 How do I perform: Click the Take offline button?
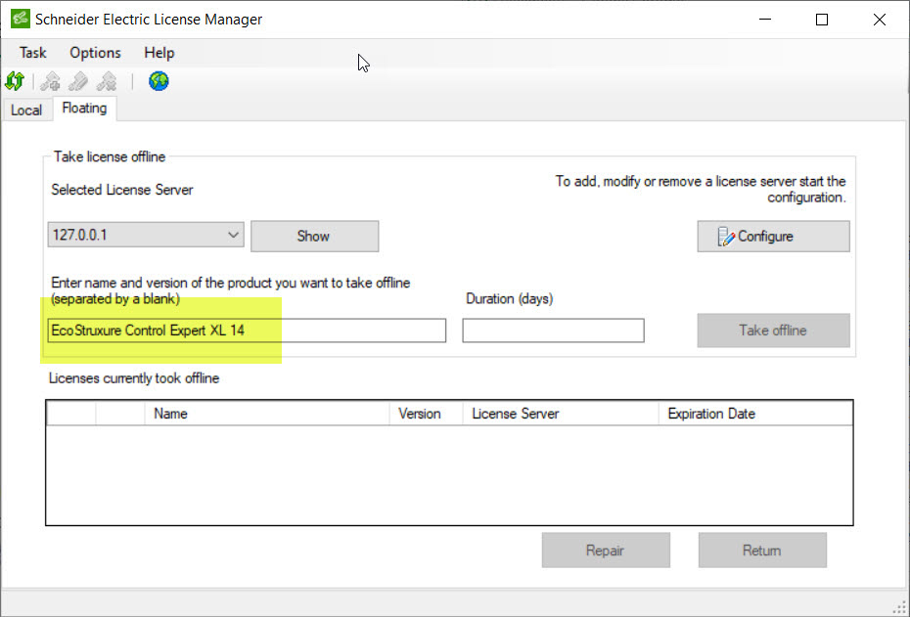(x=773, y=331)
